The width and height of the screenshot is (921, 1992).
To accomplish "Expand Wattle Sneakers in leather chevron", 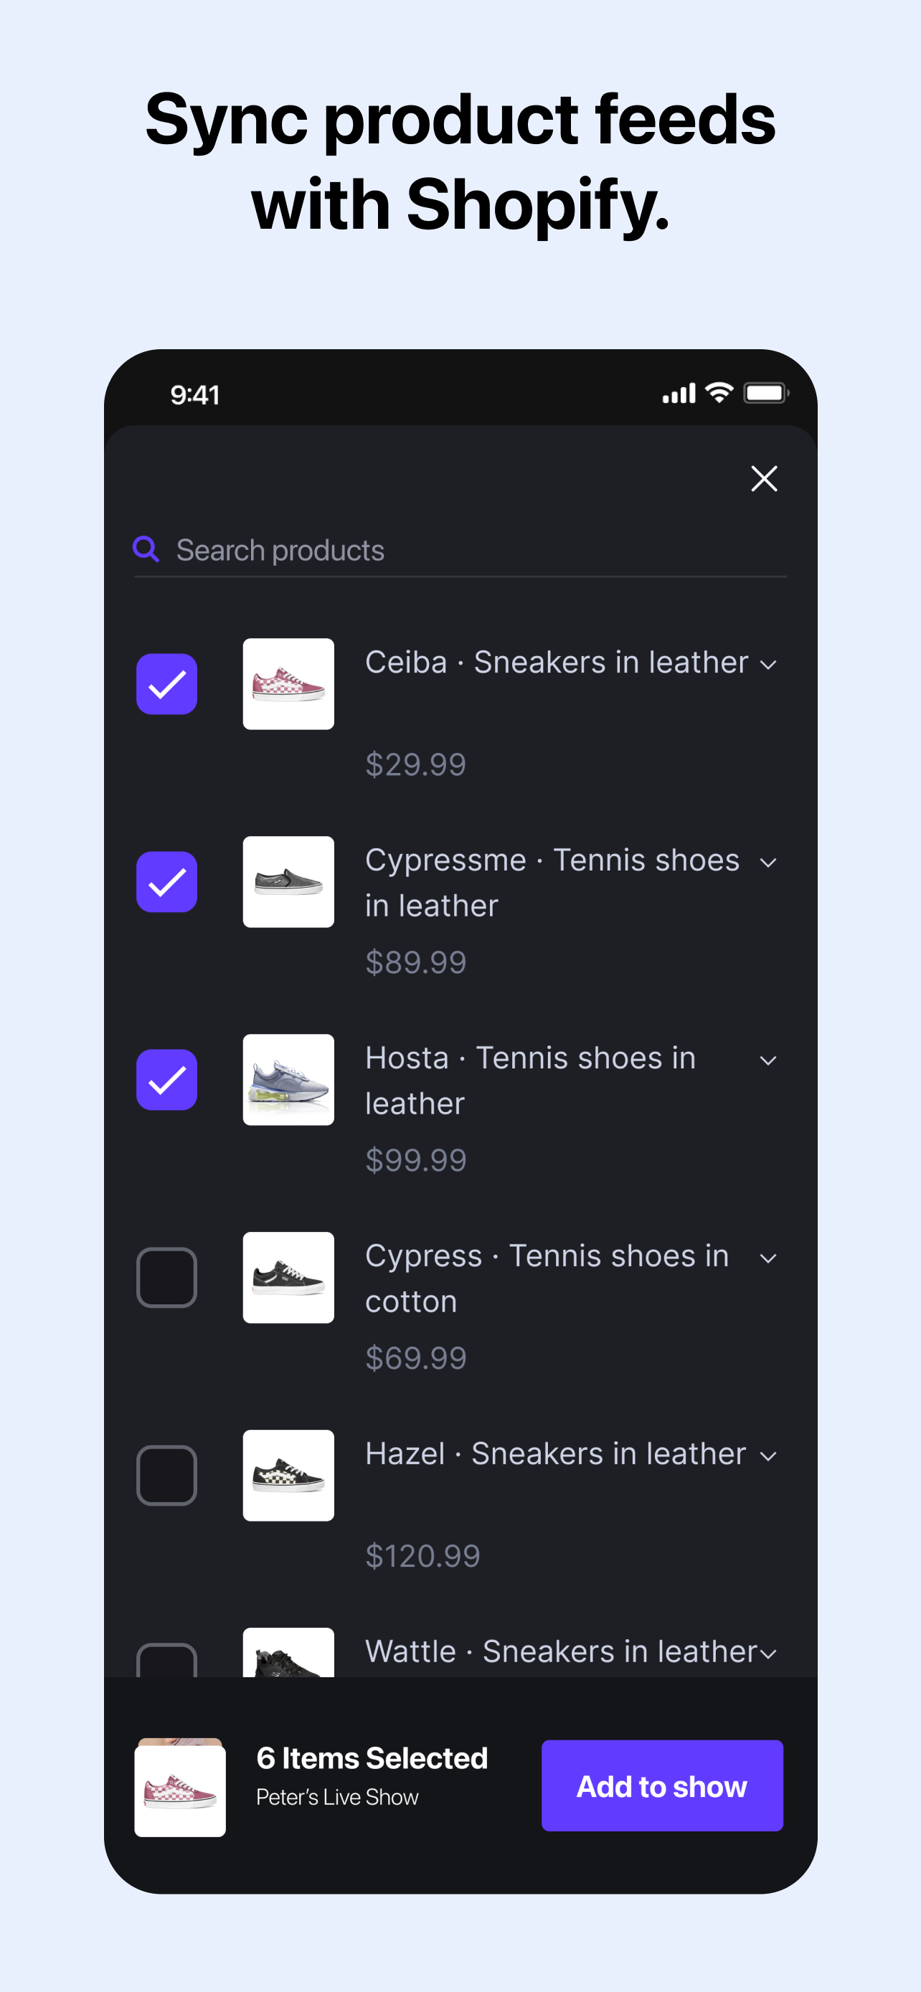I will [x=768, y=1654].
